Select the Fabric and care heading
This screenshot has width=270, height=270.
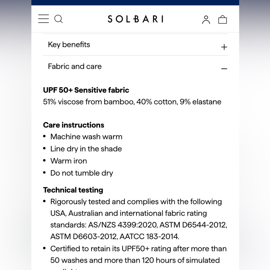[x=75, y=66]
